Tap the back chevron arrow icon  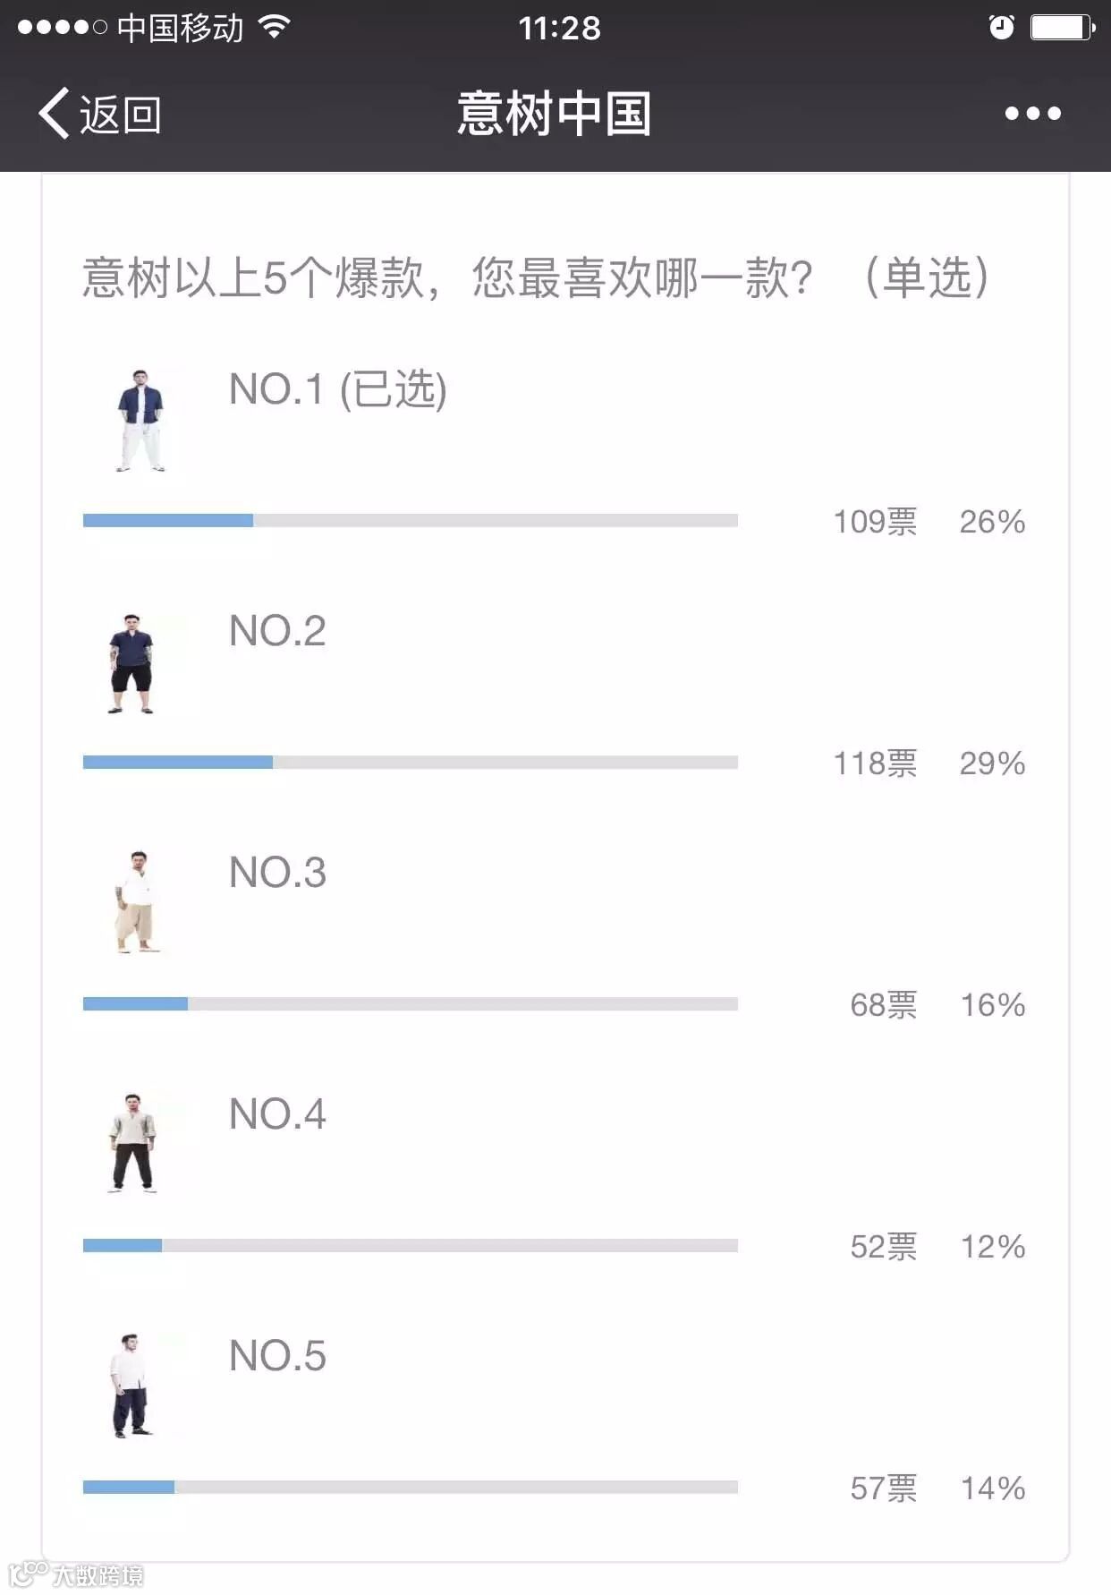54,114
